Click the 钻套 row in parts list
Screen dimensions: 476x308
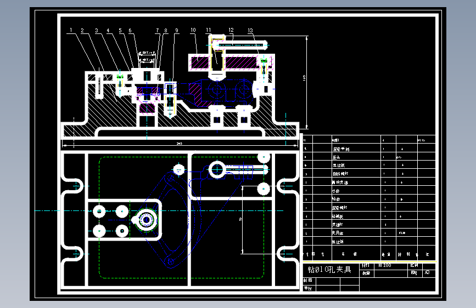pyautogui.click(x=369, y=199)
